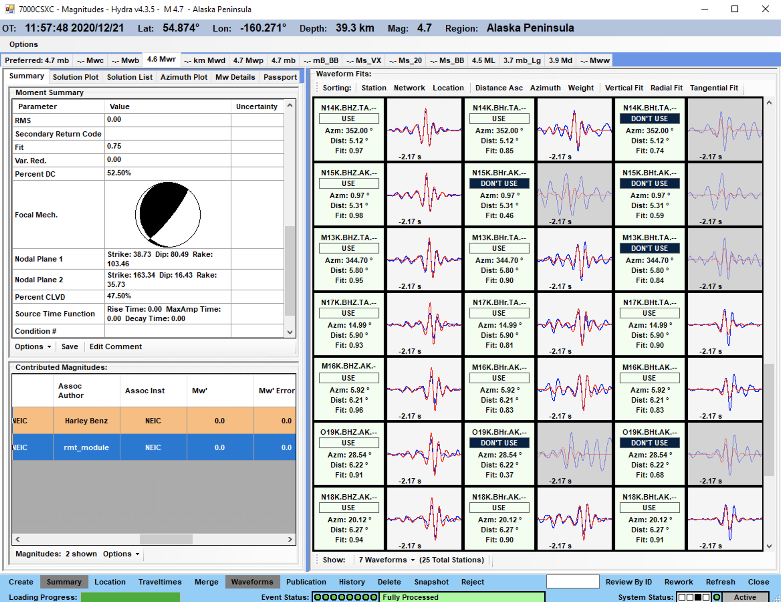Click Save in Moment Summary toolbar
The image size is (781, 602).
coord(70,346)
